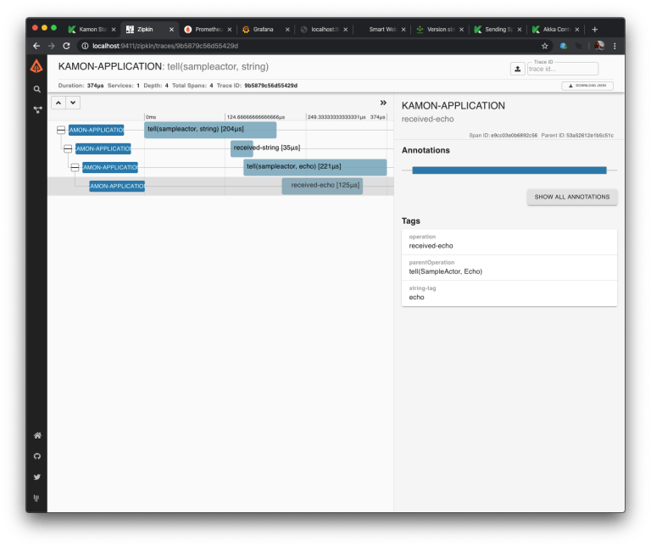The height and width of the screenshot is (547, 651).
Task: Collapse the span detail panel with double chevron
Action: point(383,103)
